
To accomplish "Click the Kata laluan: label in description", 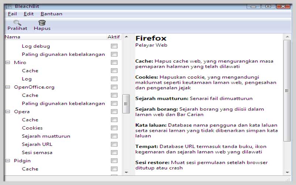I will 151,125.
